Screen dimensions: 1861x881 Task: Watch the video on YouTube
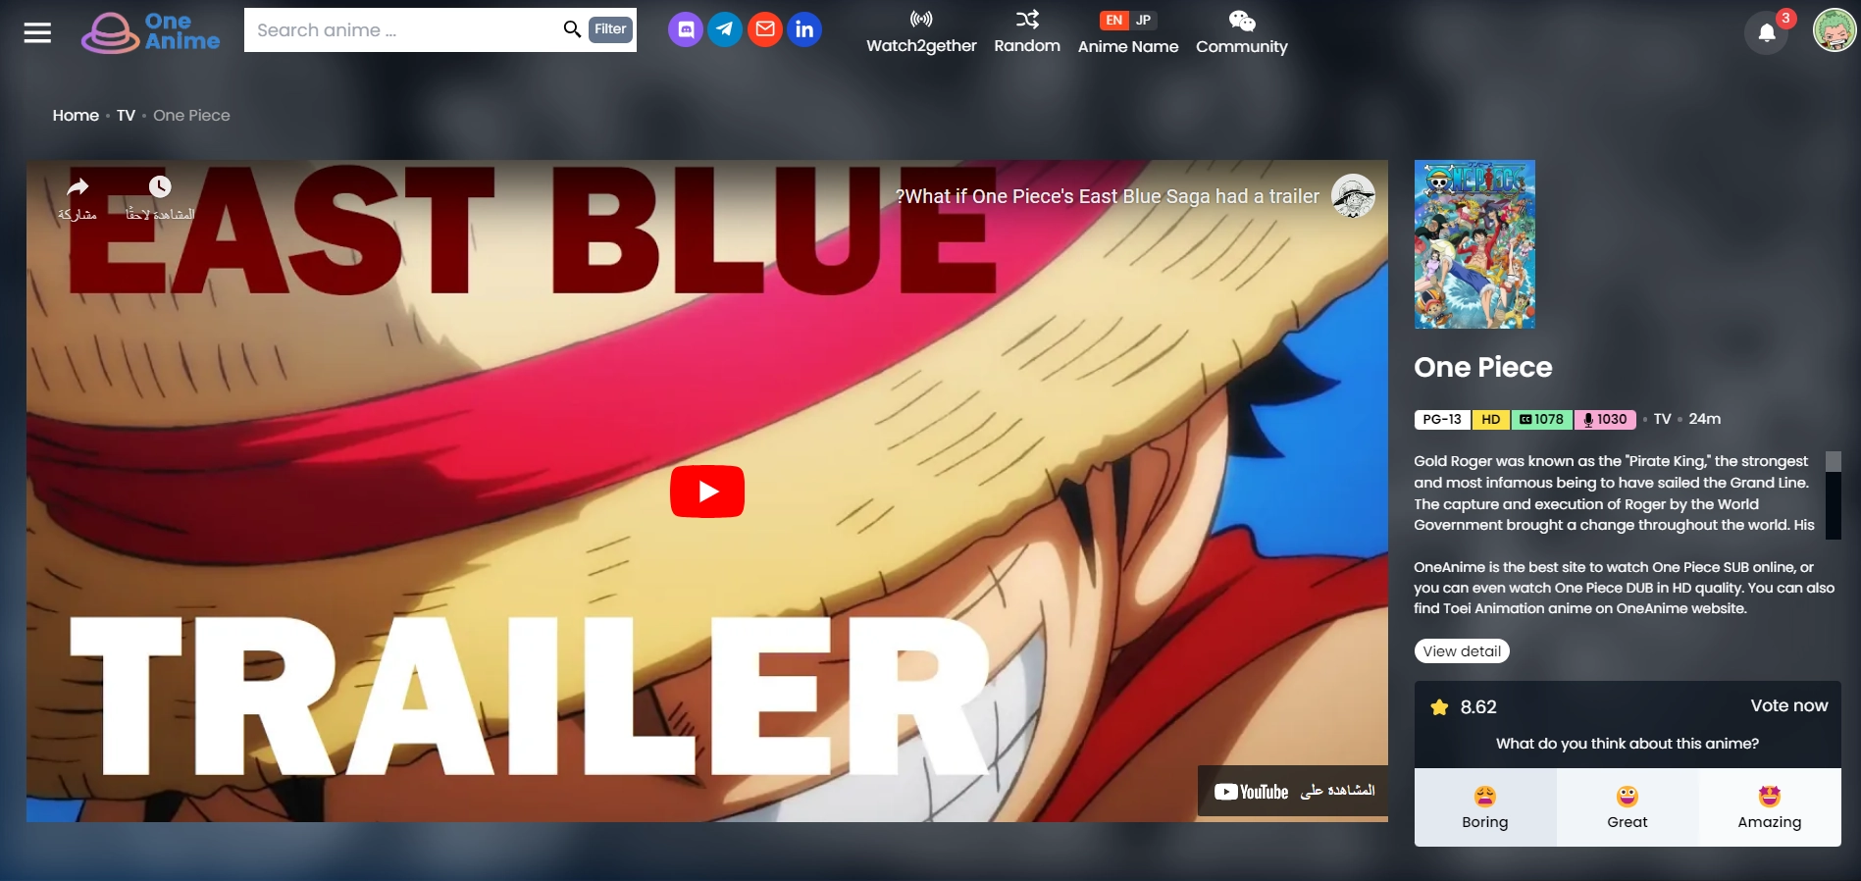1293,791
